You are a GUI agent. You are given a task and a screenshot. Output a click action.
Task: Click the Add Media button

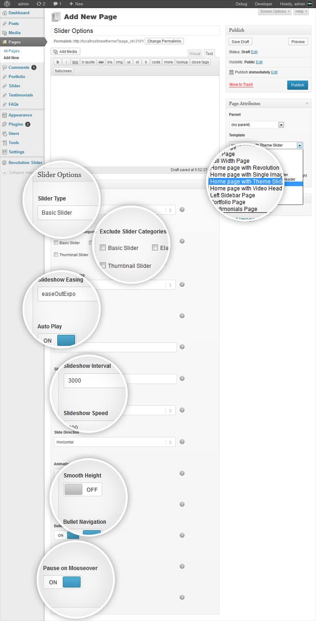(x=65, y=52)
